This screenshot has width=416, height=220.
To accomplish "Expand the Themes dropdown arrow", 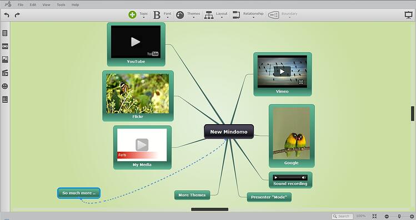I will 193,18.
